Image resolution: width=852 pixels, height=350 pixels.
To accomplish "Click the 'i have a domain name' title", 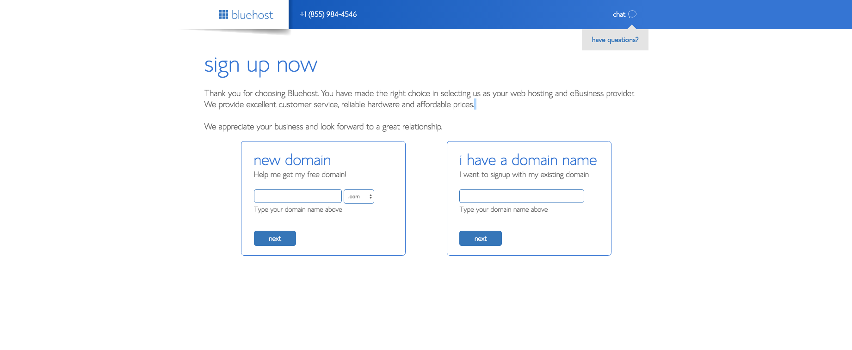I will point(528,160).
